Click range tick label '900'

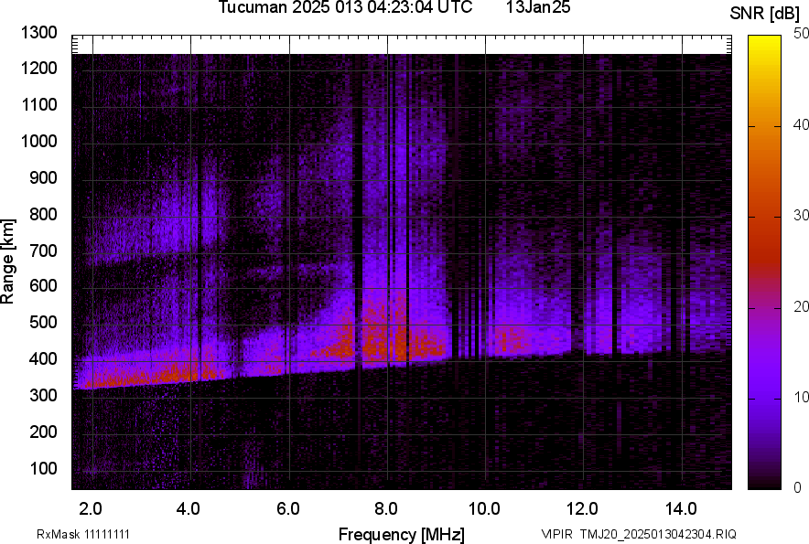(x=43, y=177)
